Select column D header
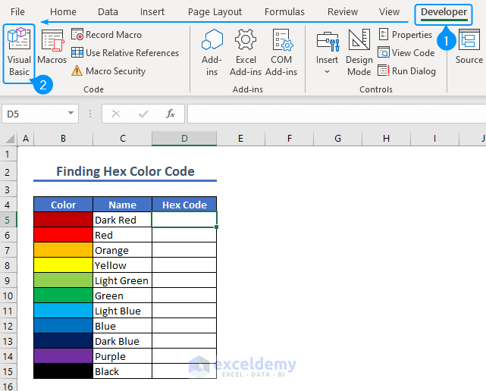Viewport: 486px width, 391px height. click(x=184, y=138)
